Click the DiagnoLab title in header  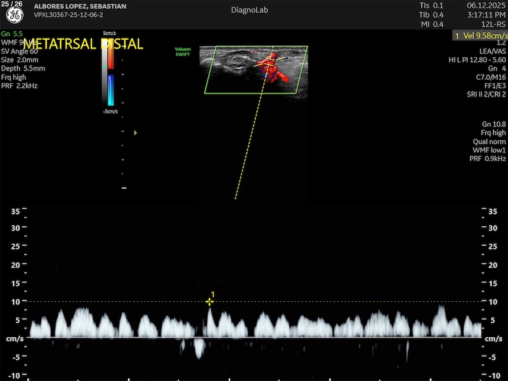coord(249,10)
